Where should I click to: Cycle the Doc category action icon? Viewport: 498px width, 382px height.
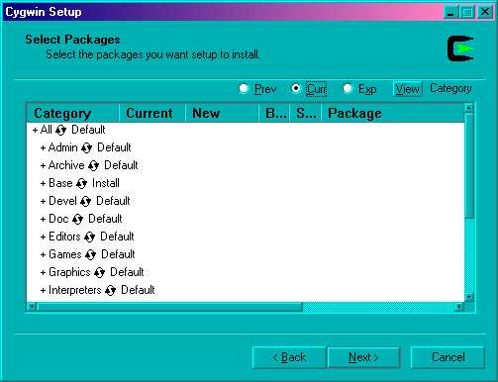click(78, 220)
